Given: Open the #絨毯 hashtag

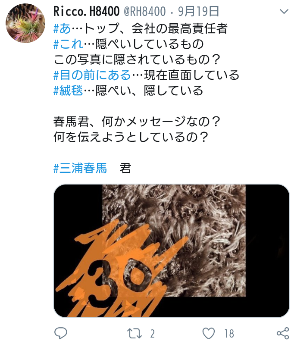Looking at the screenshot, I should [68, 91].
